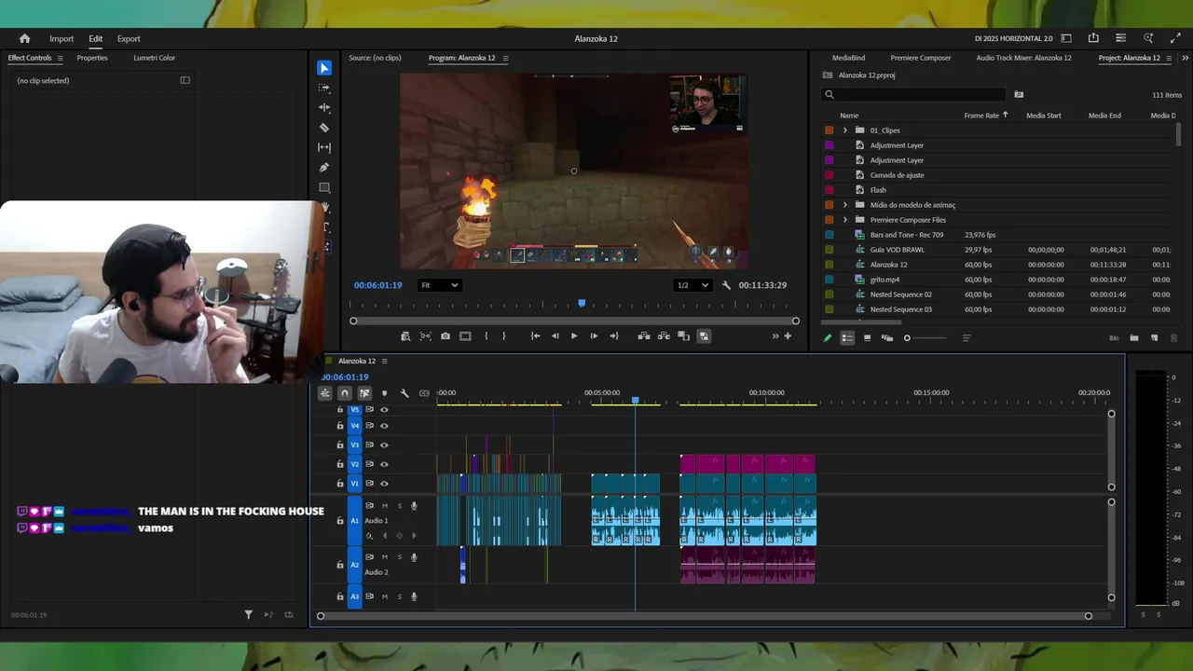Click the orange label swatch of 01_Clipes

[829, 130]
